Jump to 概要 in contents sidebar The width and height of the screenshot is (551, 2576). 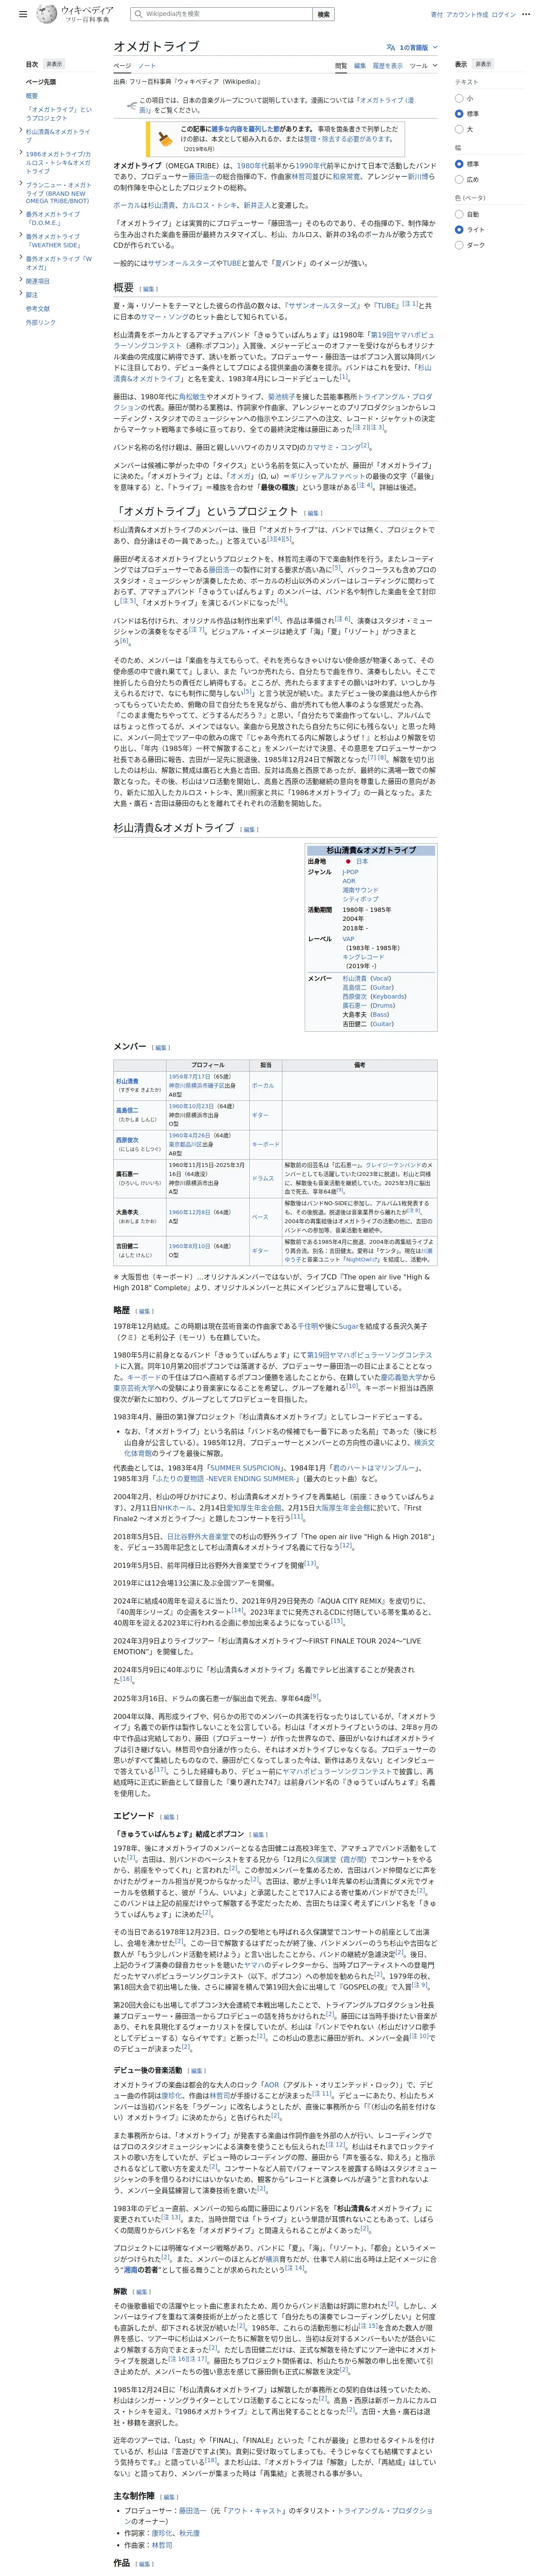tap(32, 96)
